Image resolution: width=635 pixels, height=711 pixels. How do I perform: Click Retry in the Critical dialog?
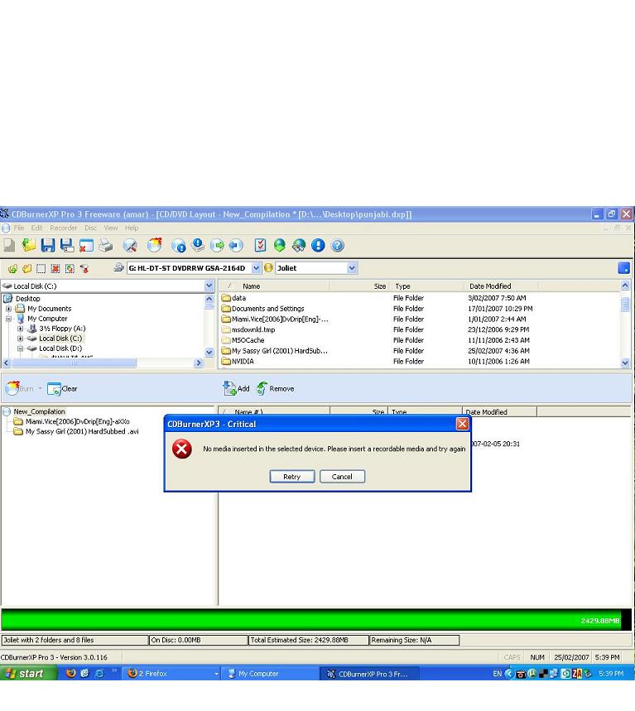292,477
